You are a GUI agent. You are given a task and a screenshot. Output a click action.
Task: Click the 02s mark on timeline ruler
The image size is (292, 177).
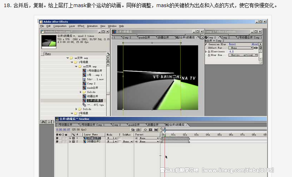tap(185, 134)
